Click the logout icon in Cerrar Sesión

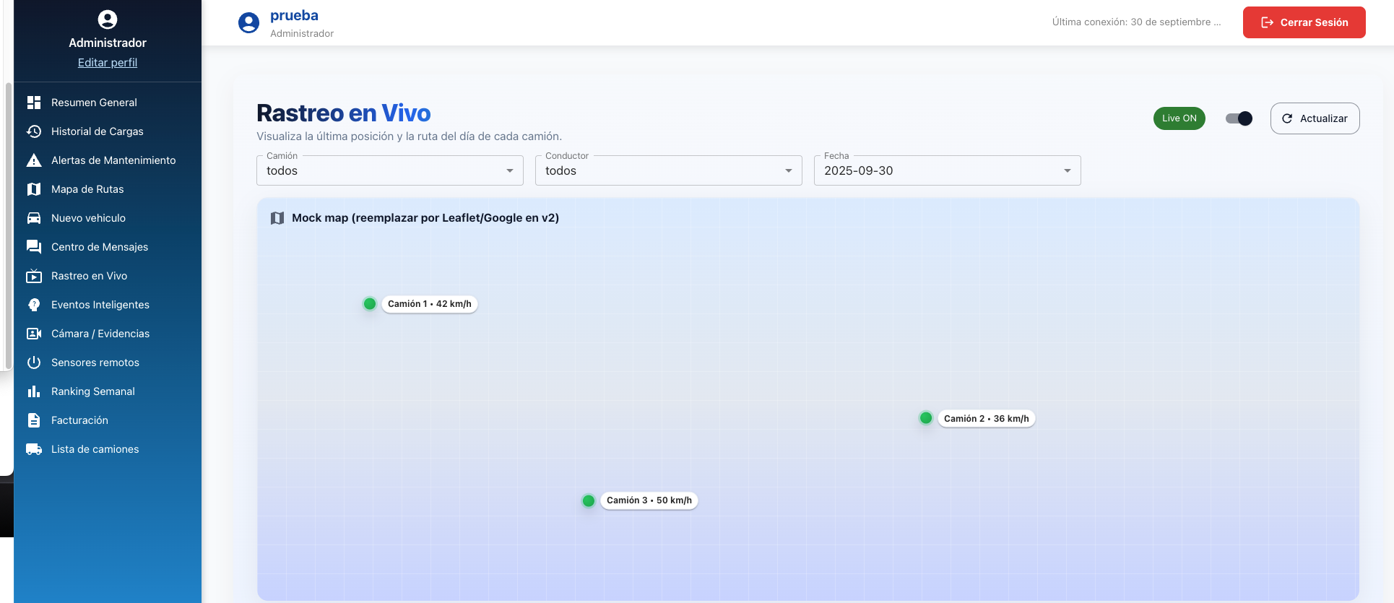[1267, 22]
